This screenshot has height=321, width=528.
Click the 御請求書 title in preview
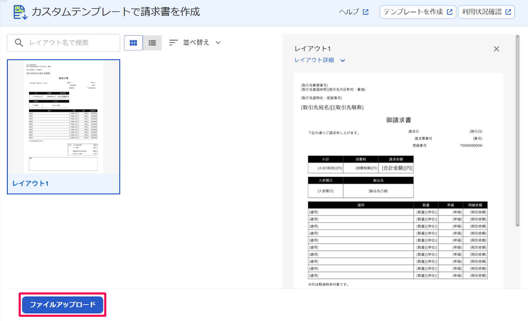coord(399,120)
